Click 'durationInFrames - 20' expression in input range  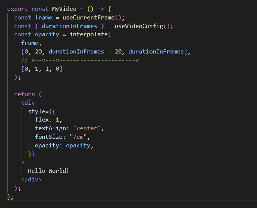pyautogui.click(x=85, y=52)
